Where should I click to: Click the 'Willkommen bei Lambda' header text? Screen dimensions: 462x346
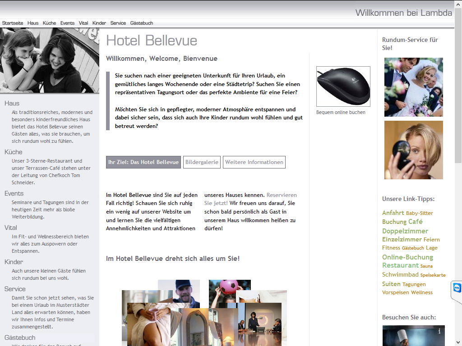click(404, 13)
